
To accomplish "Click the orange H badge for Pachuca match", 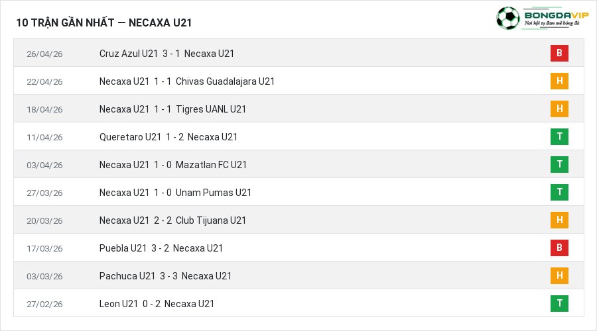I will [559, 275].
